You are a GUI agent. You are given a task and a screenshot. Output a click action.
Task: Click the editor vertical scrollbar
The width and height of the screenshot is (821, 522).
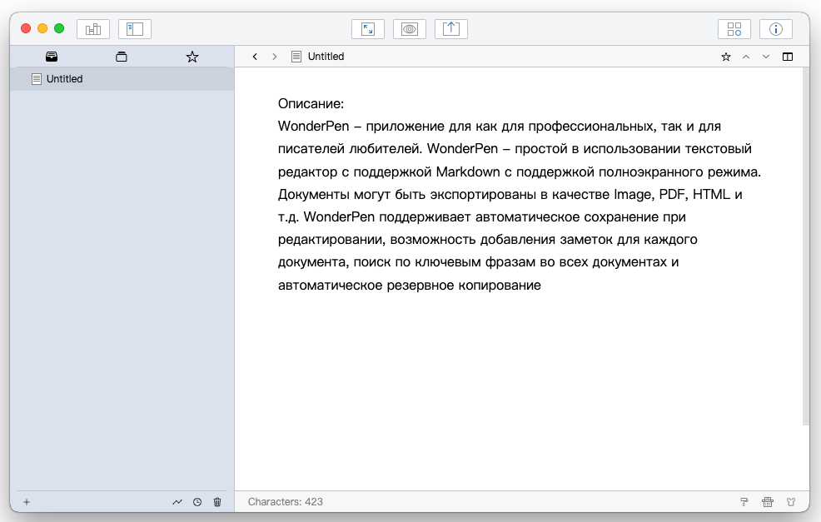(x=805, y=250)
